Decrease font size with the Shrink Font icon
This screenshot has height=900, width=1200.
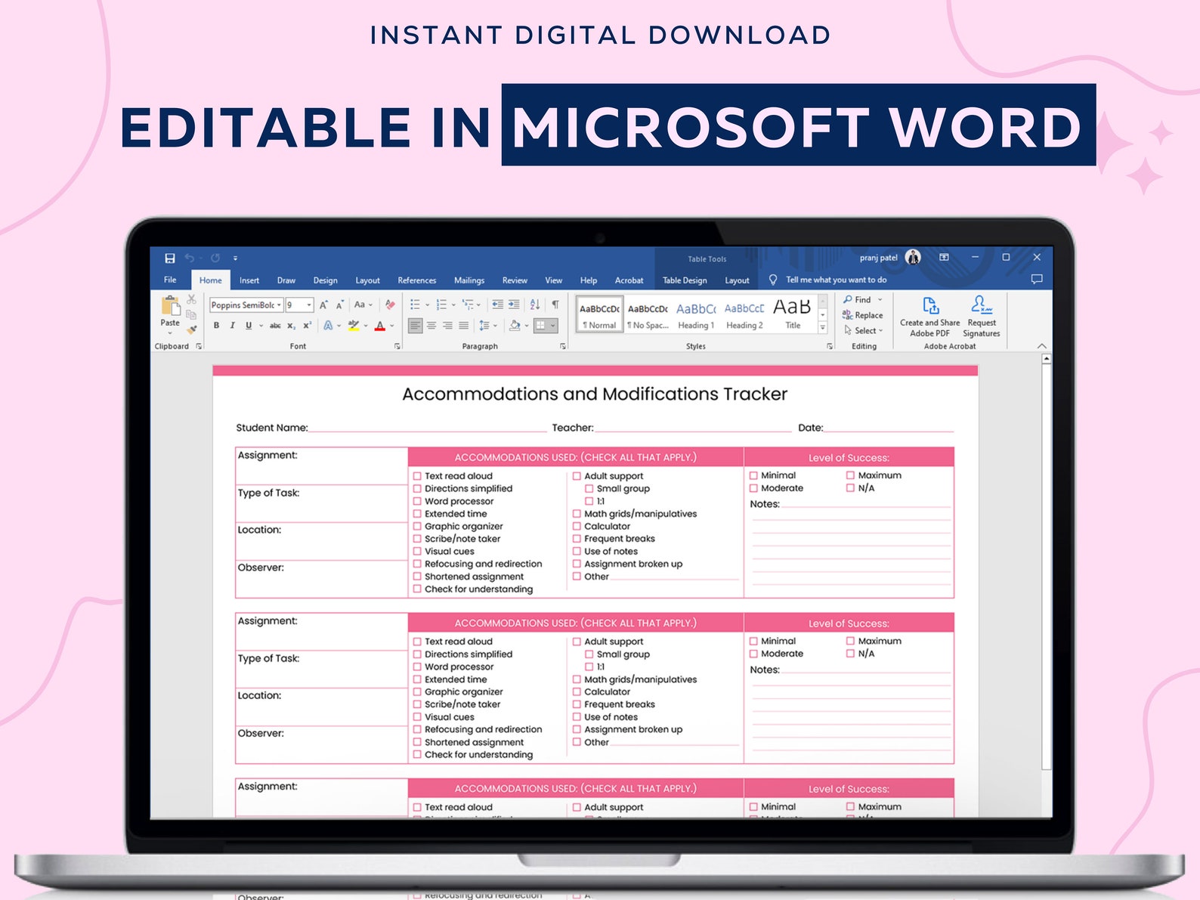coord(340,305)
